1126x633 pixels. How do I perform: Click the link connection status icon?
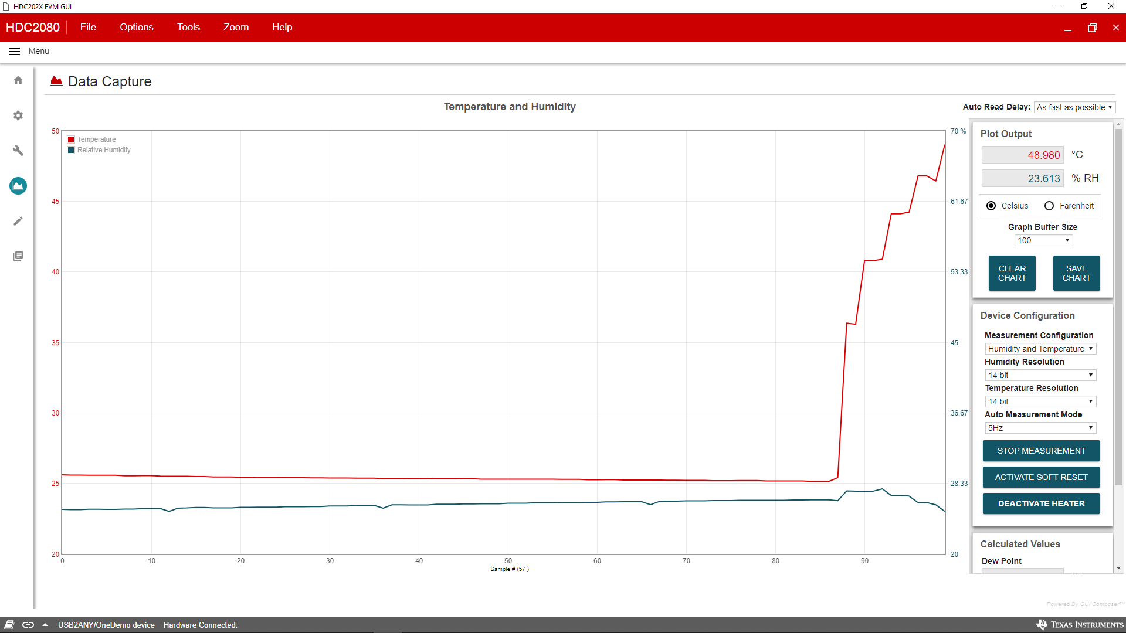pos(28,625)
